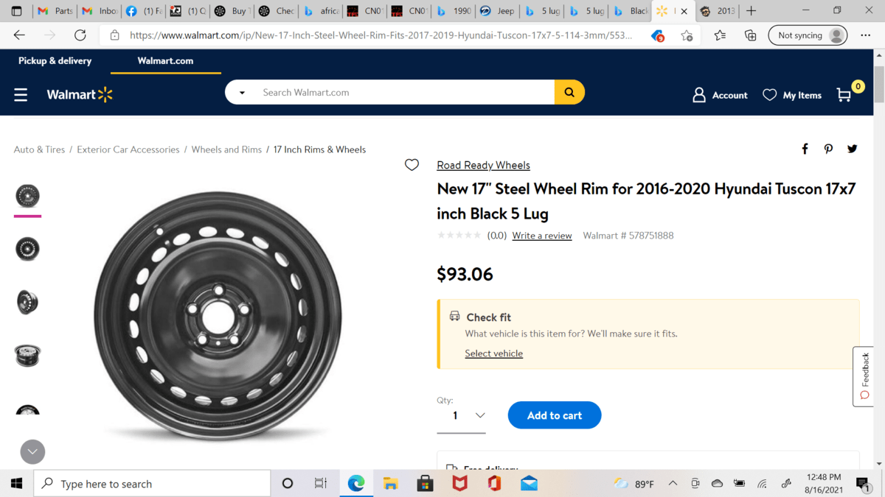The width and height of the screenshot is (885, 497).
Task: Open Microsoft Edge in the taskbar
Action: (356, 484)
